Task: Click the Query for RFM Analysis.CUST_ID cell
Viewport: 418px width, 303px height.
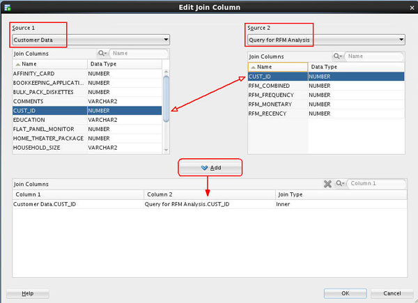Action: tap(210, 204)
